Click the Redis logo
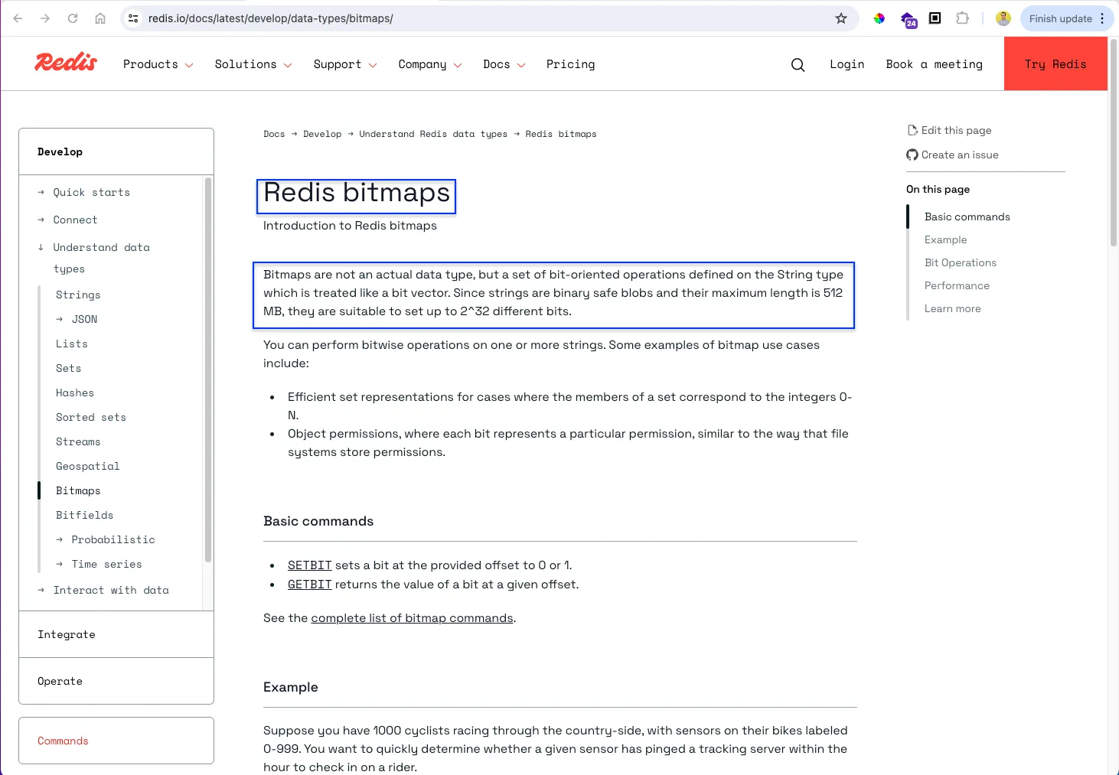The height and width of the screenshot is (775, 1119). click(66, 62)
